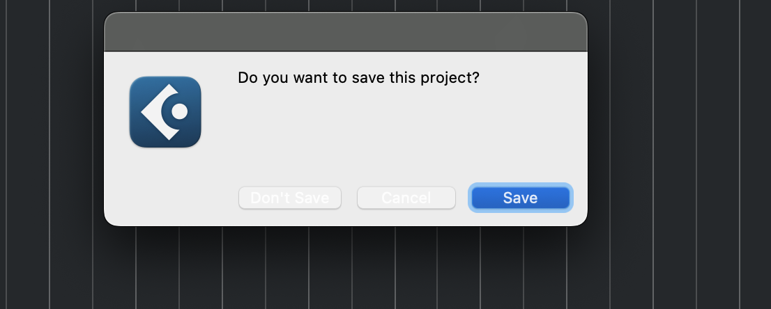Image resolution: width=771 pixels, height=309 pixels.
Task: Click the Save button
Action: coord(521,198)
